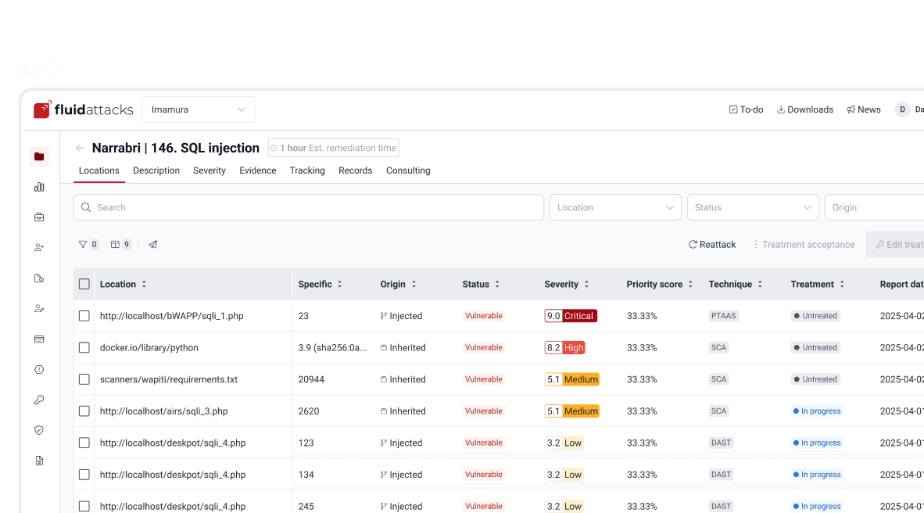Open the add-user sidebar icon

click(x=39, y=248)
